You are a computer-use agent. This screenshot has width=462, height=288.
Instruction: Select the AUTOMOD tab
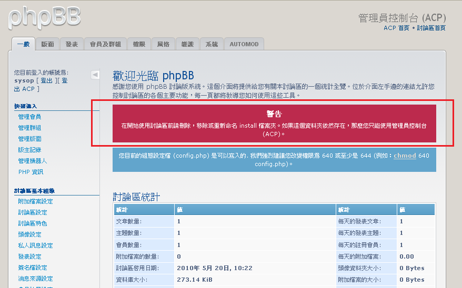tap(244, 44)
